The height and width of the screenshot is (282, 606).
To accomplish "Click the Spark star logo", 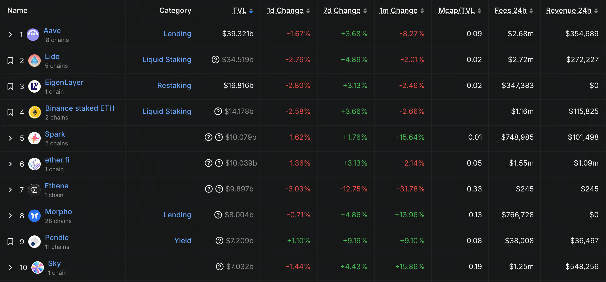I will (35, 138).
